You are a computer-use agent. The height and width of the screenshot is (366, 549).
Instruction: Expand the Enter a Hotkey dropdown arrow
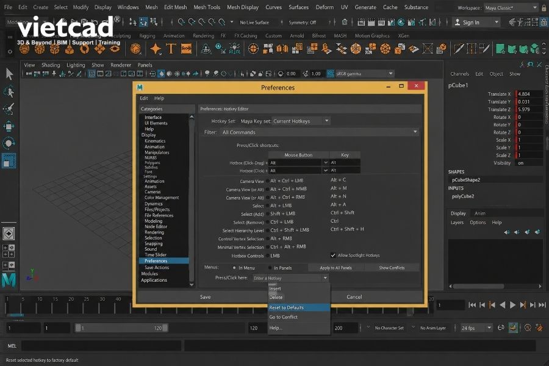click(325, 278)
